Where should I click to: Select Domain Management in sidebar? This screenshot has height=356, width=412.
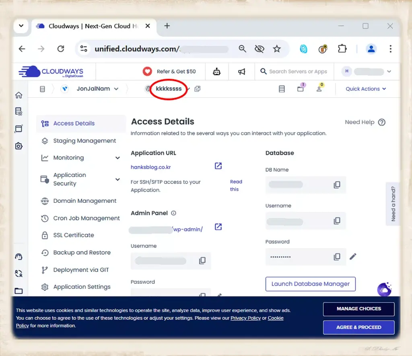84,201
